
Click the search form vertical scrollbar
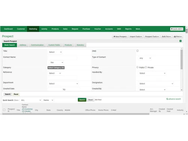[182, 59]
